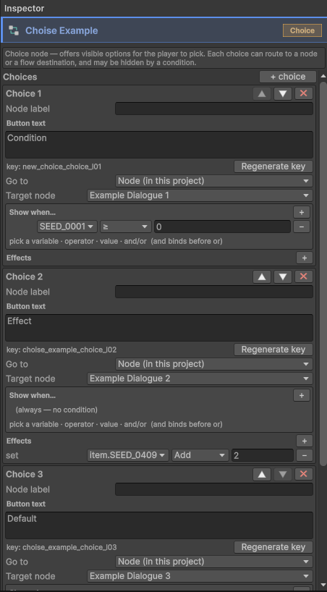Select the Inspector panel tab
This screenshot has height=592, width=327.
pyautogui.click(x=24, y=8)
